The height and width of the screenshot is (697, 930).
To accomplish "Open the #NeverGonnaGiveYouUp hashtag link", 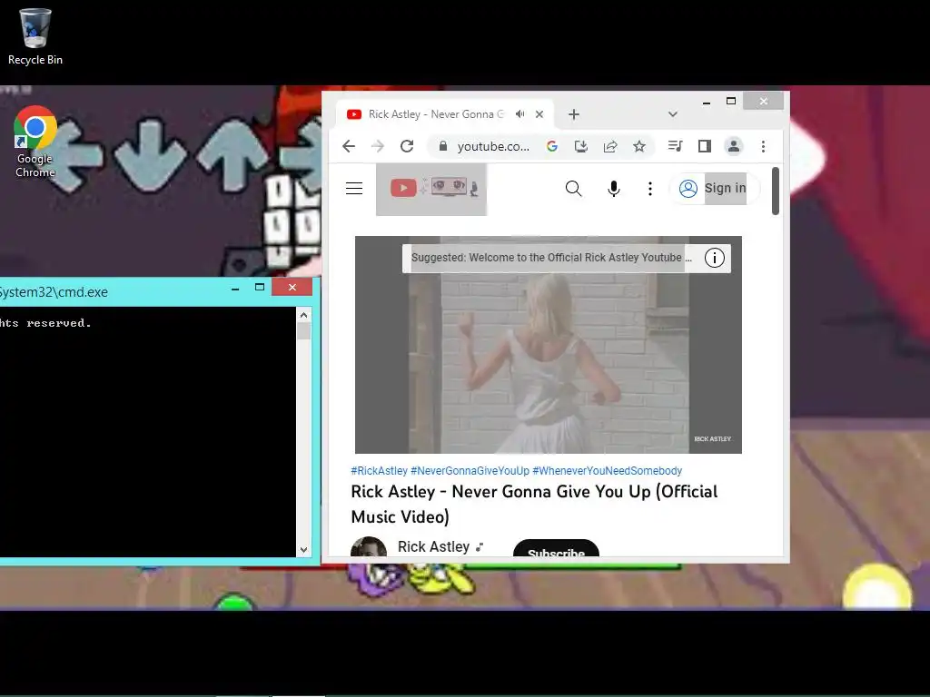I will pyautogui.click(x=470, y=471).
